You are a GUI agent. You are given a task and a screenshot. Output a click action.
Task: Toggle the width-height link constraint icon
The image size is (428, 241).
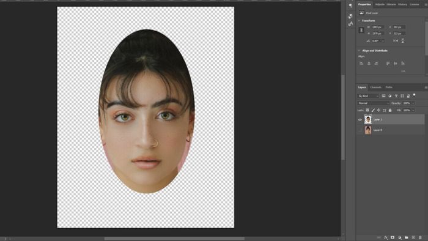click(x=361, y=30)
